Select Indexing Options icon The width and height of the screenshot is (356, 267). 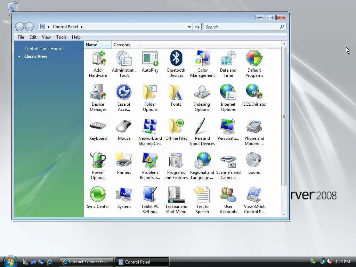pos(202,98)
